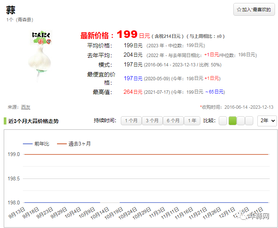
Task: Click the 平均价格 199日元 value
Action: (133, 45)
